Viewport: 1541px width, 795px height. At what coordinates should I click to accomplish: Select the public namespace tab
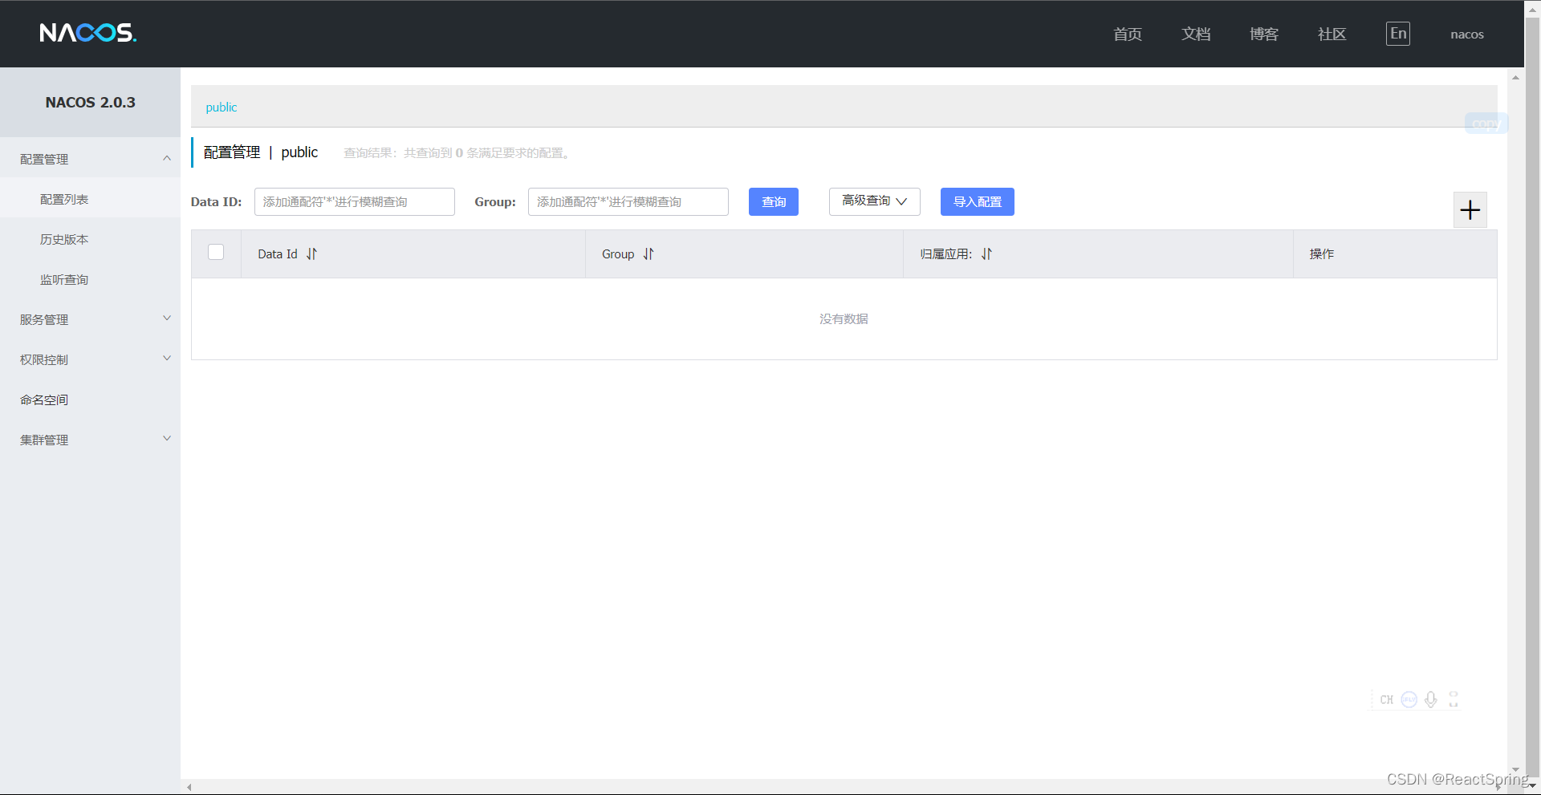pos(221,107)
